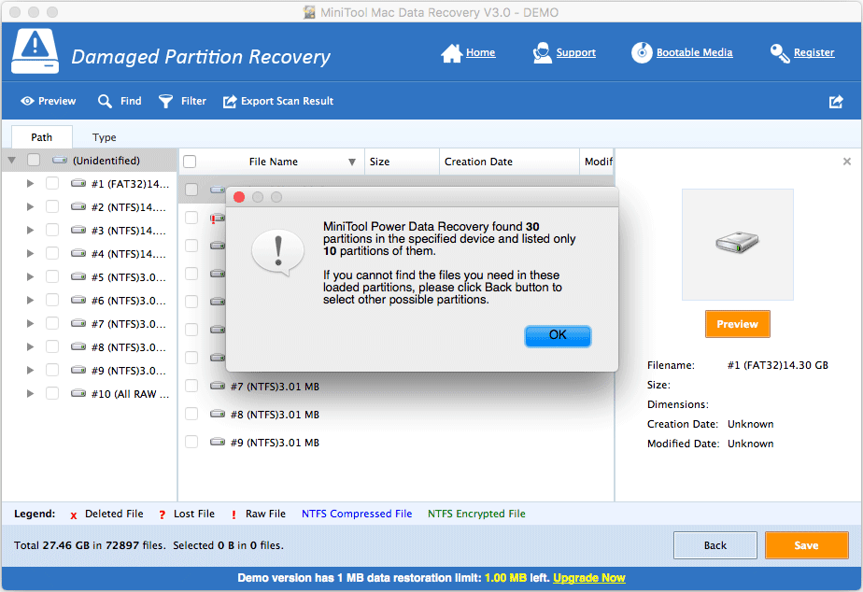Click the Home icon in header
This screenshot has width=863, height=592.
pyautogui.click(x=453, y=53)
